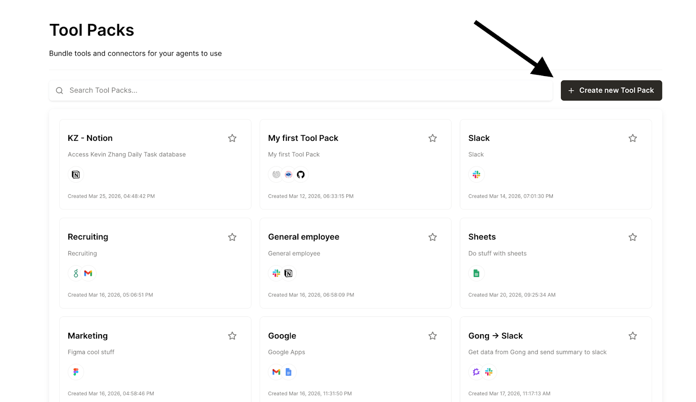The height and width of the screenshot is (402, 696).
Task: Click 'Access Kevin Zhang Daily Task database' description
Action: click(x=127, y=154)
